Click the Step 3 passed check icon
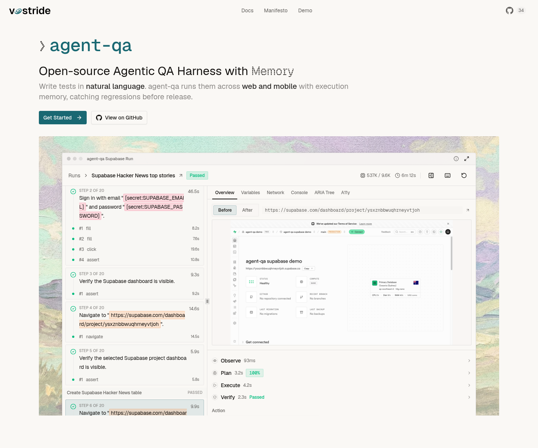538x448 pixels. 73,275
